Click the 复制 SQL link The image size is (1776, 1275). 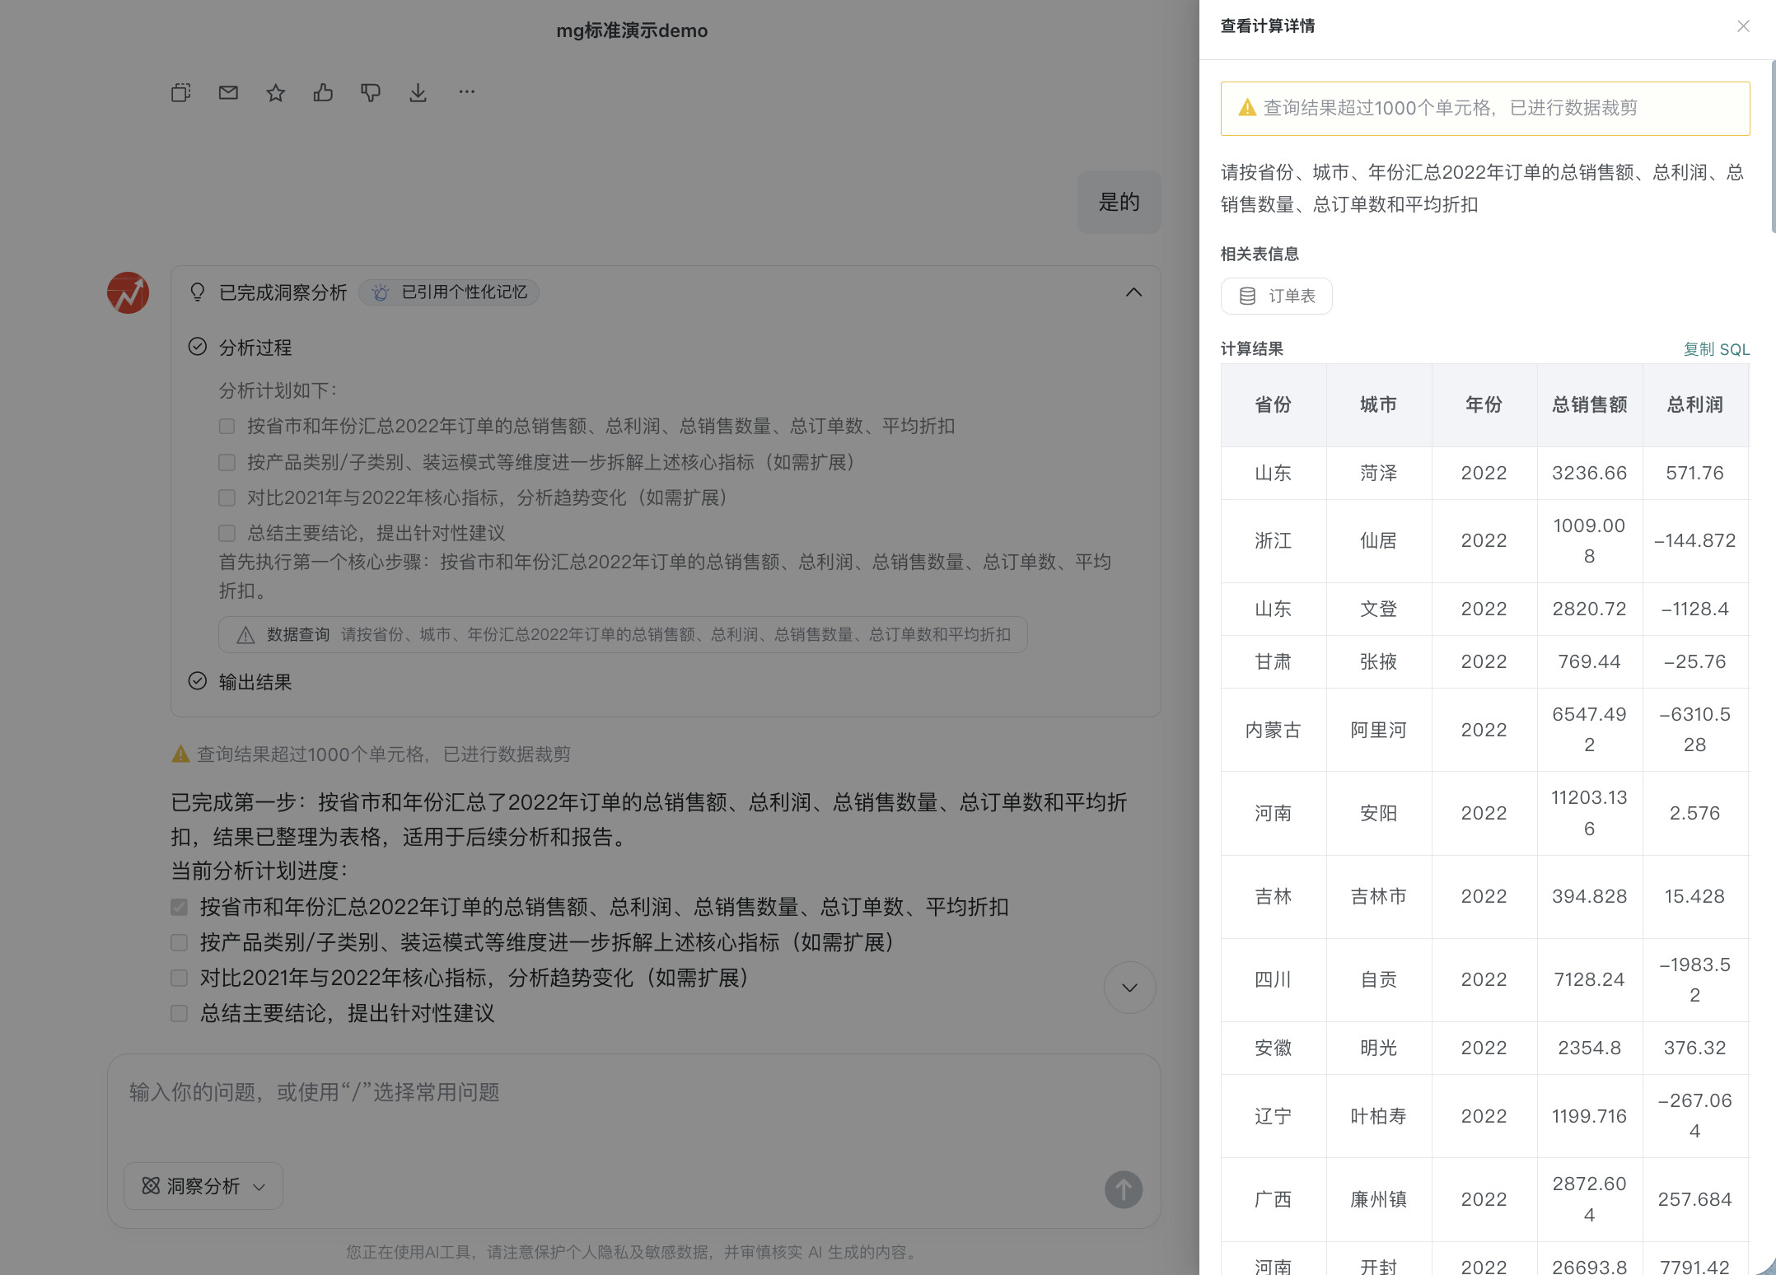click(x=1716, y=349)
